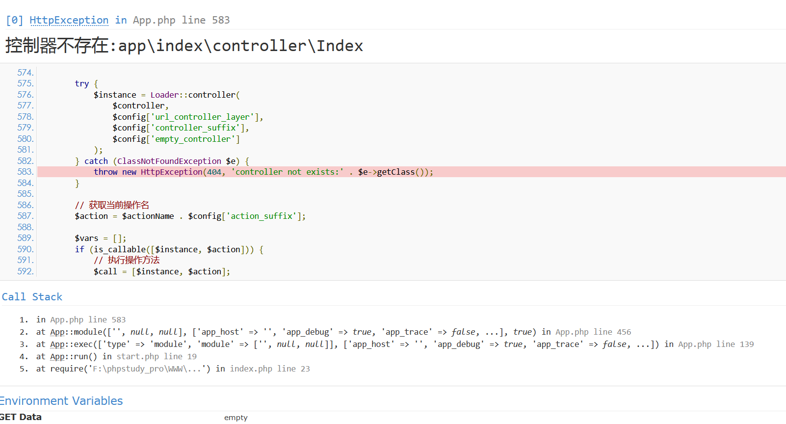Click the 'empty' value next to GET Data
This screenshot has width=786, height=424.
[x=236, y=418]
